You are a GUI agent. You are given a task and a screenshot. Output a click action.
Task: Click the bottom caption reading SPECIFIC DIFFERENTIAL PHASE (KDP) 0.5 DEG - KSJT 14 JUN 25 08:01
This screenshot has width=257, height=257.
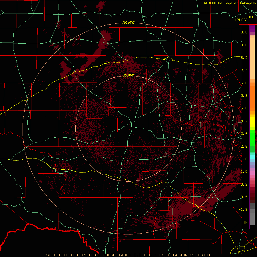(128, 255)
